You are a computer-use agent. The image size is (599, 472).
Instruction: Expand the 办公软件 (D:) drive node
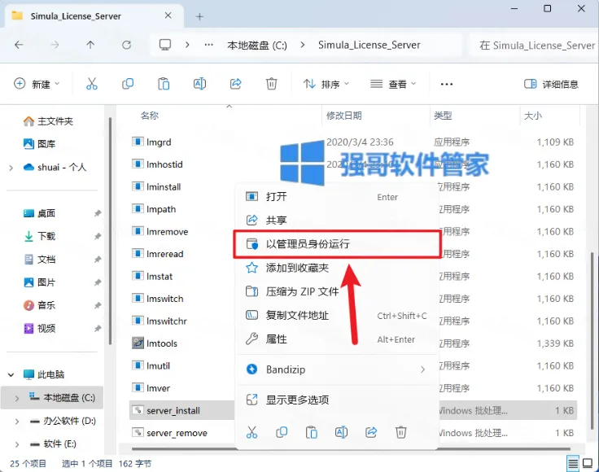[17, 422]
